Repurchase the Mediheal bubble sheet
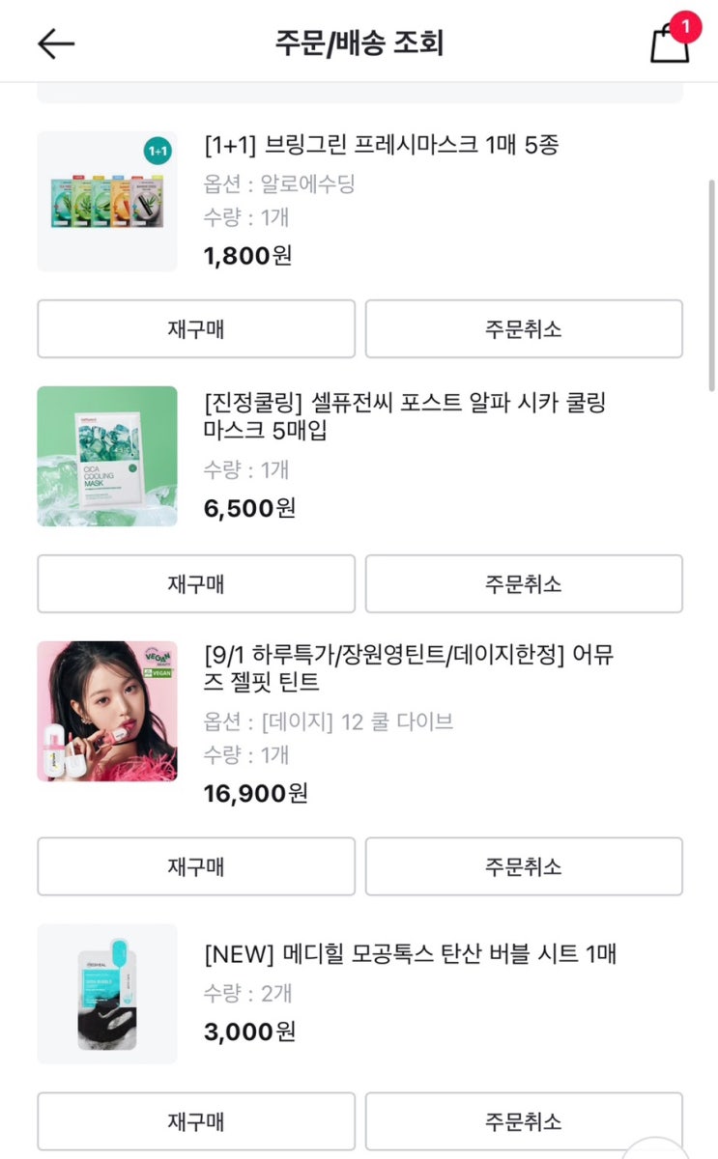This screenshot has height=1159, width=718. [x=196, y=1121]
